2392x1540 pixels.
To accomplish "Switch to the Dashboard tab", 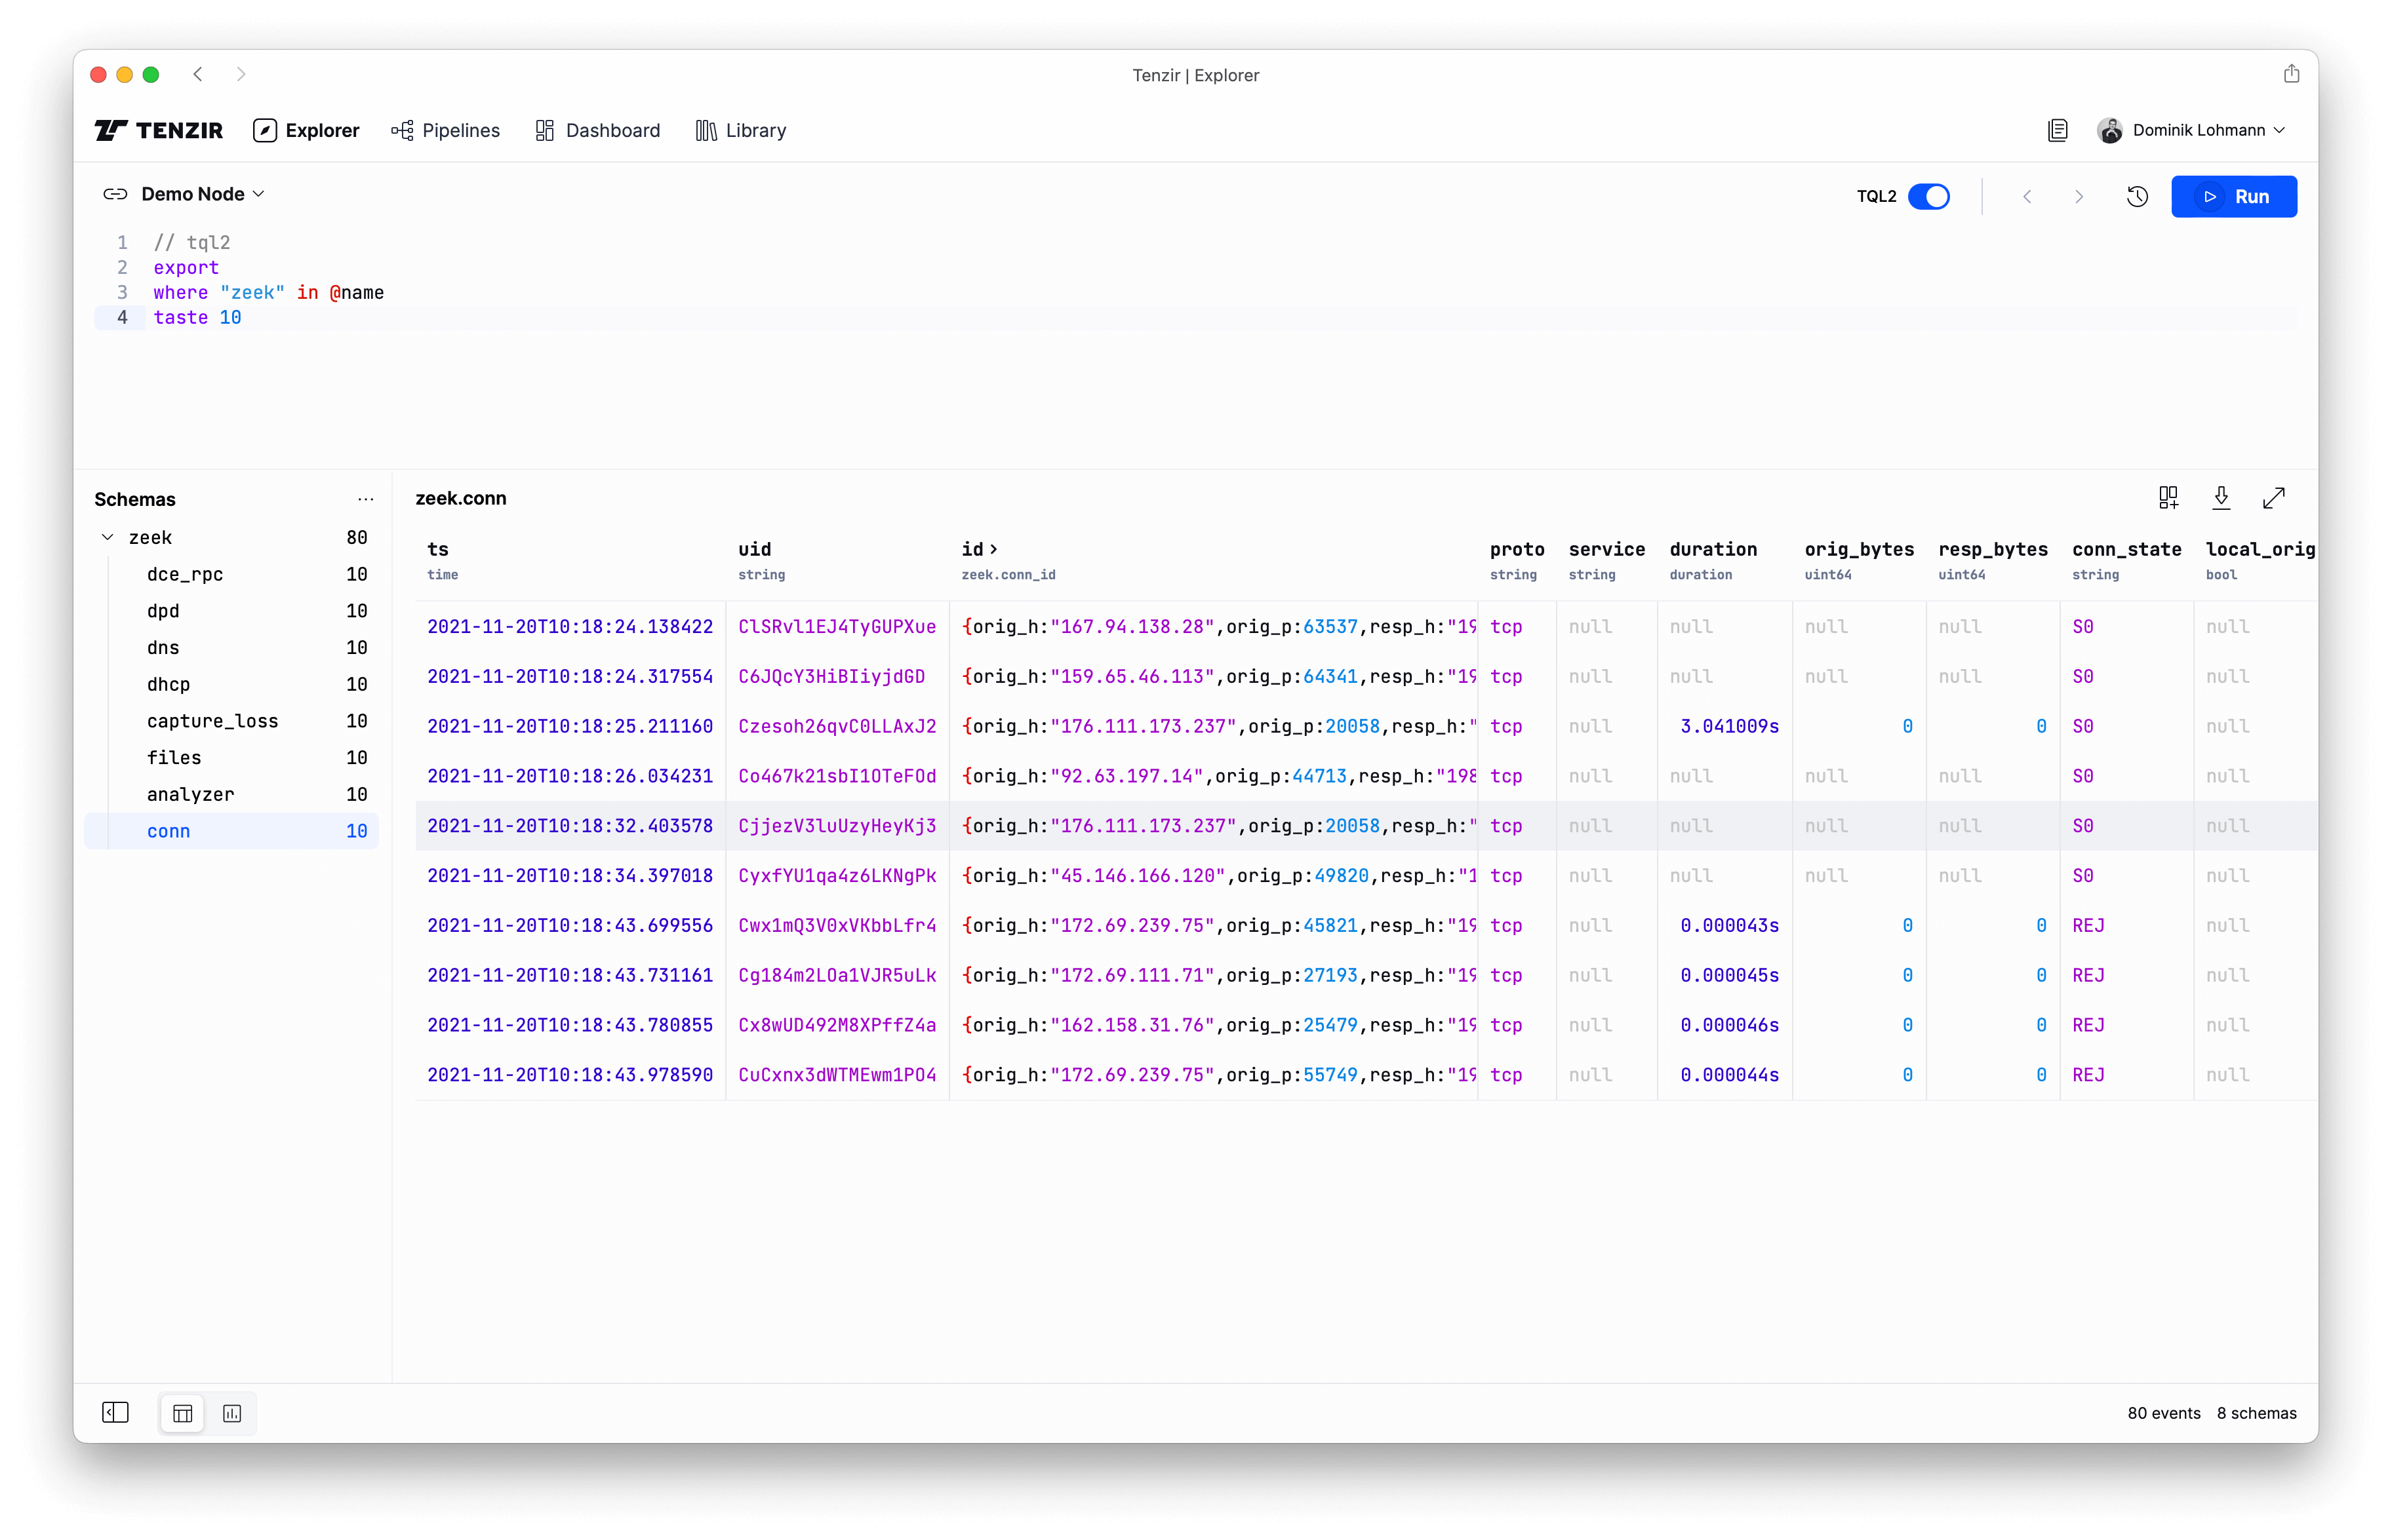I will pyautogui.click(x=597, y=130).
